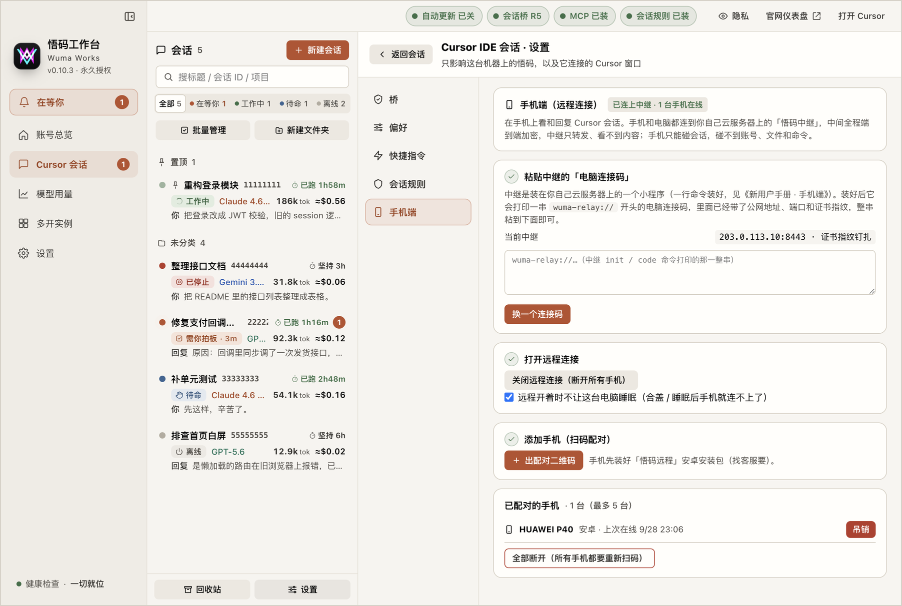This screenshot has height=606, width=902.
Task: Click 全部断开 to disconnect all phones
Action: click(x=579, y=558)
